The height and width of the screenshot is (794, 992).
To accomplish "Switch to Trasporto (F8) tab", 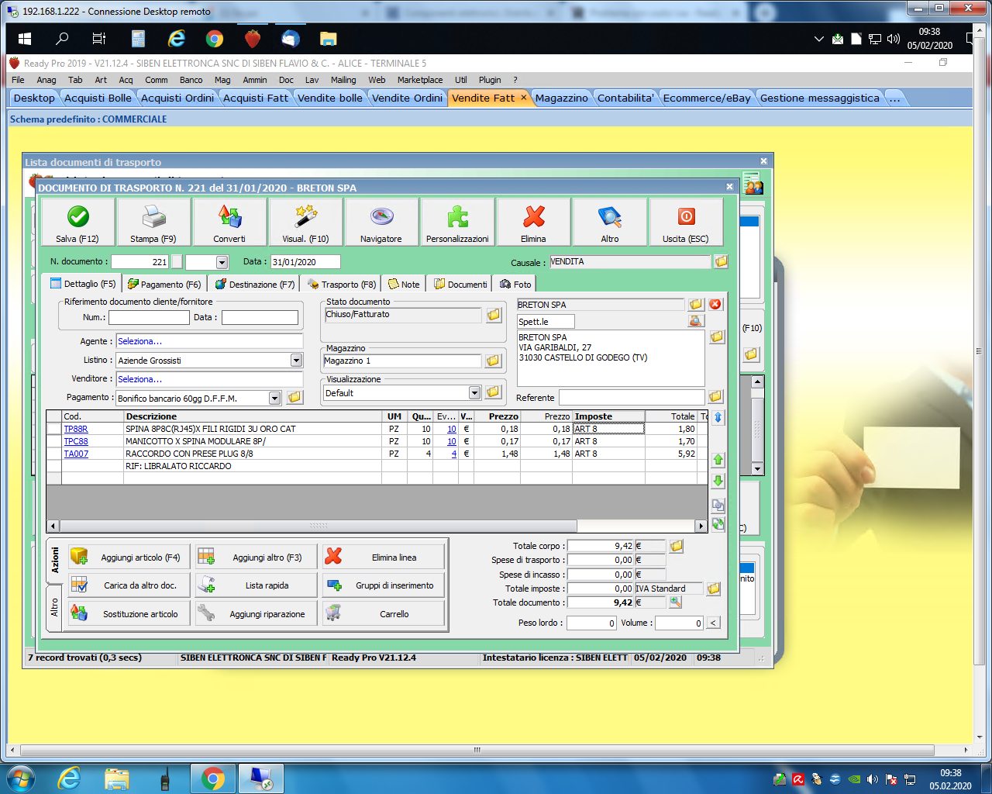I will (342, 285).
